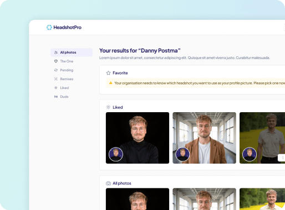Screen dimensions: 285x210
Task: Click the yellow warning triangle icon
Action: pos(111,83)
